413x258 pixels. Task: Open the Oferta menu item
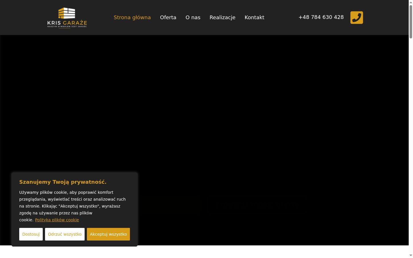pyautogui.click(x=168, y=17)
